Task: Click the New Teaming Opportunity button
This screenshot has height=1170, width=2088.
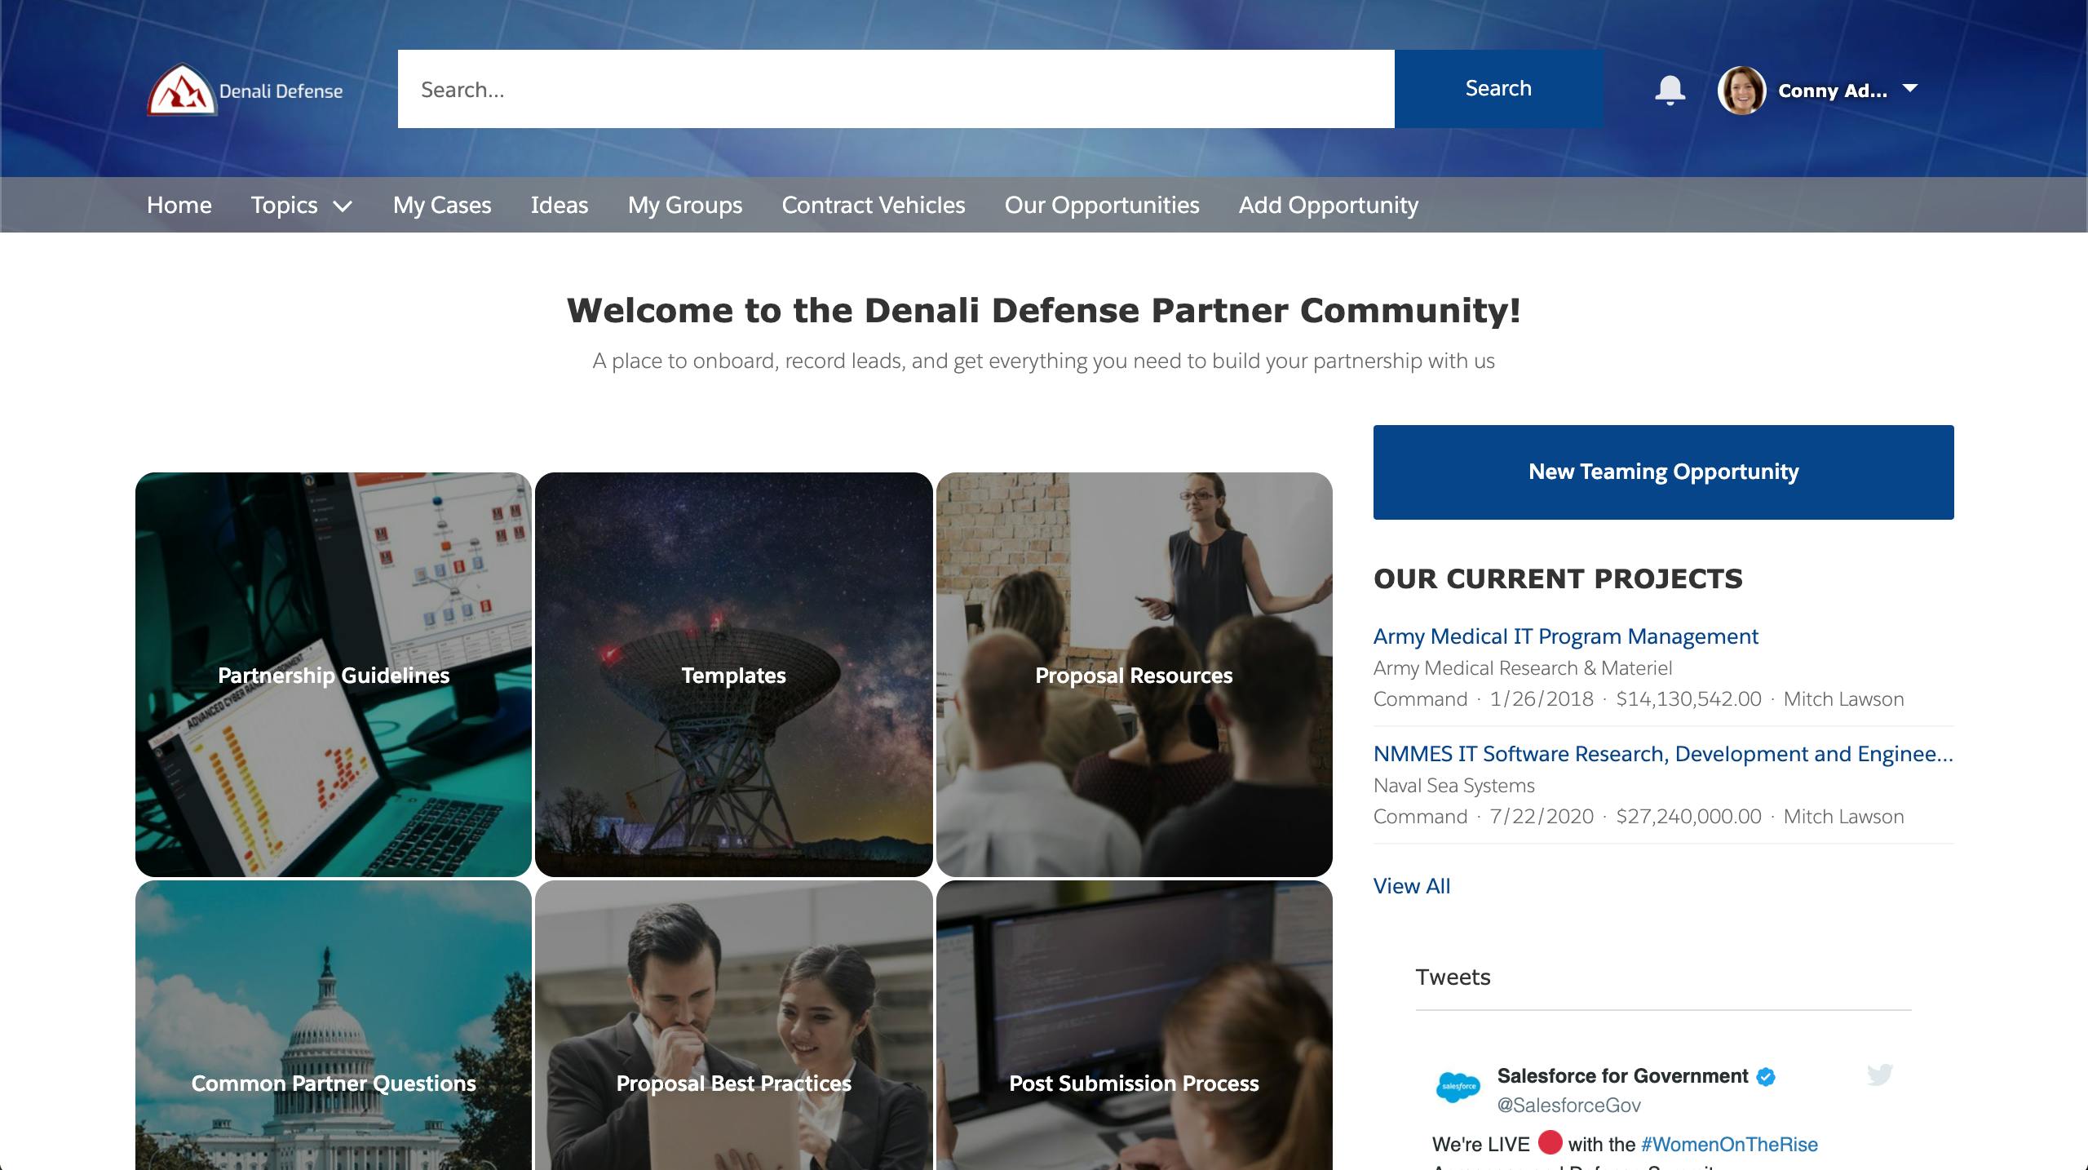Action: click(x=1663, y=472)
